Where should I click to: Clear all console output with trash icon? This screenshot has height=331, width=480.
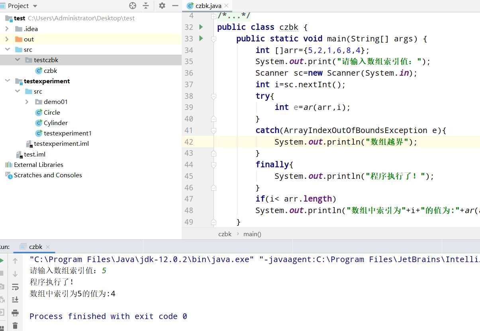tap(15, 325)
